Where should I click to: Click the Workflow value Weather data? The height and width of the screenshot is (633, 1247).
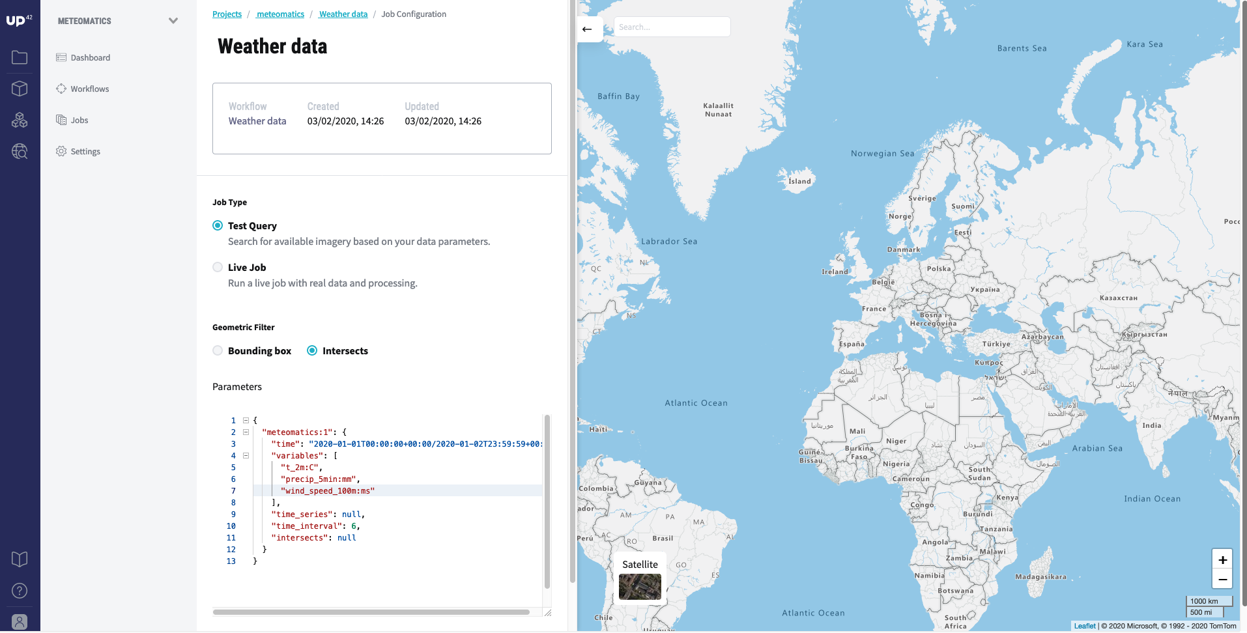pyautogui.click(x=257, y=121)
